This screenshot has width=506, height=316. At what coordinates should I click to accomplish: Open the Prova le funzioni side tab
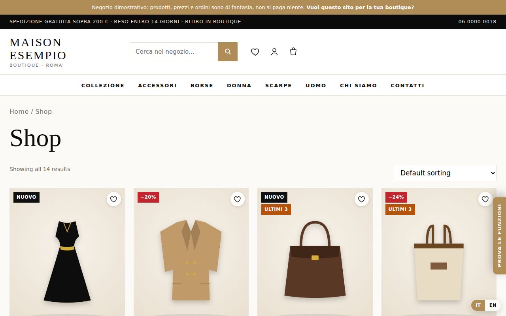[500, 235]
